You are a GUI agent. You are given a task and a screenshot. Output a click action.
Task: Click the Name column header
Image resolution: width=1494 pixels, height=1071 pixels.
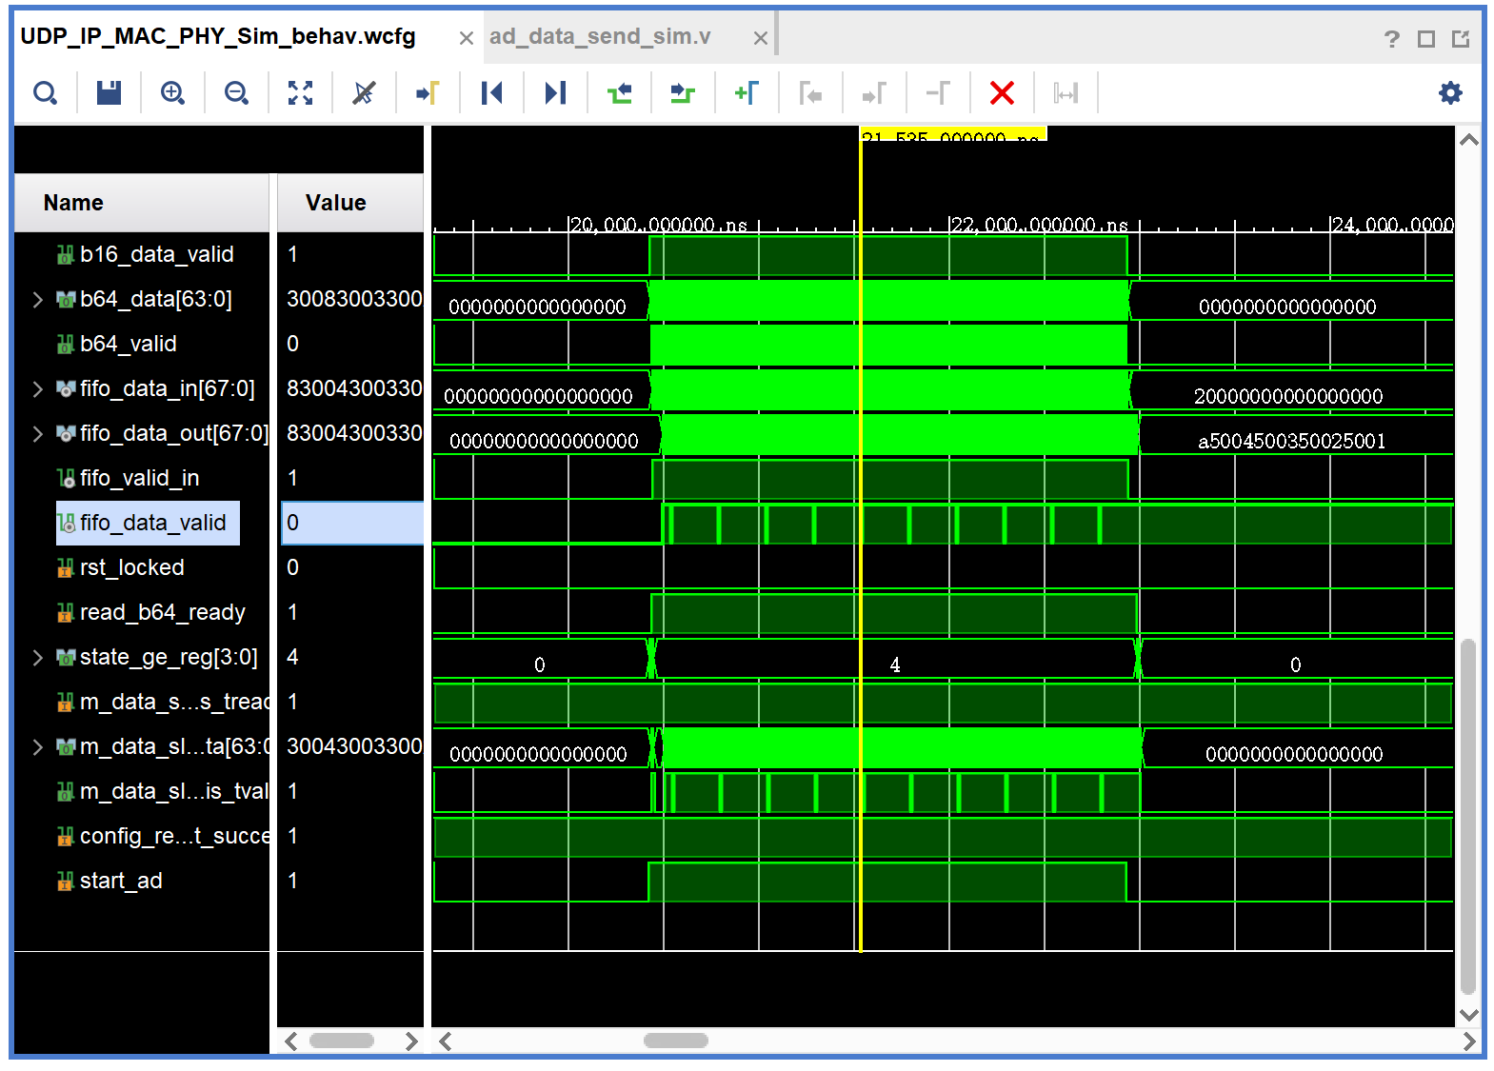coord(73,203)
